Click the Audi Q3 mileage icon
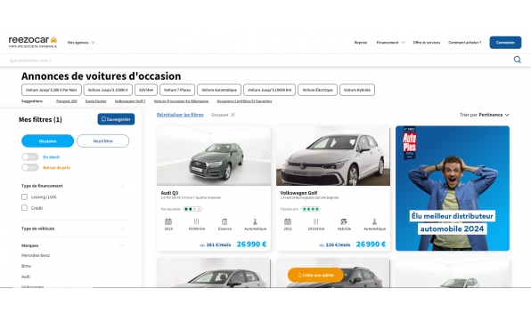The height and width of the screenshot is (321, 531). click(196, 221)
